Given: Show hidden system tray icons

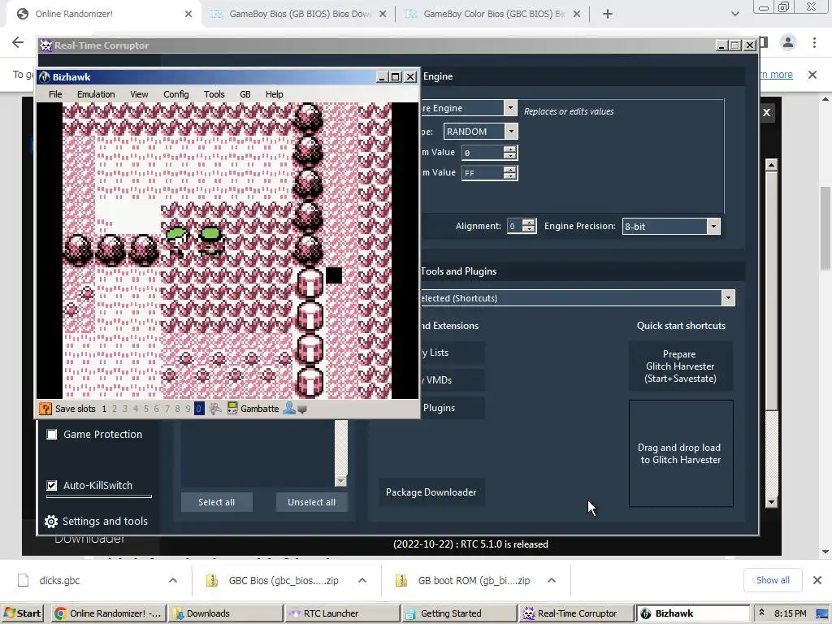Looking at the screenshot, I should 761,613.
